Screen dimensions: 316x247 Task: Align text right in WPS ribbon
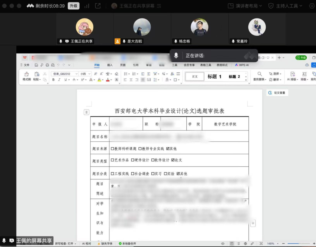coord(137,80)
